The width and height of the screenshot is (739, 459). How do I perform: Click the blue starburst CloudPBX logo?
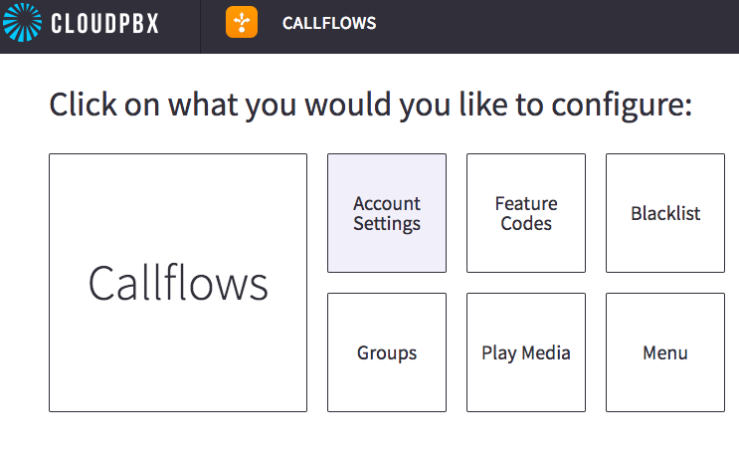click(x=22, y=22)
